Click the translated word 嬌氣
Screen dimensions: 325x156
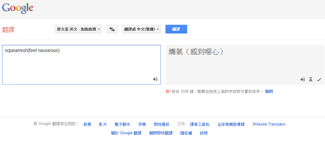point(176,52)
